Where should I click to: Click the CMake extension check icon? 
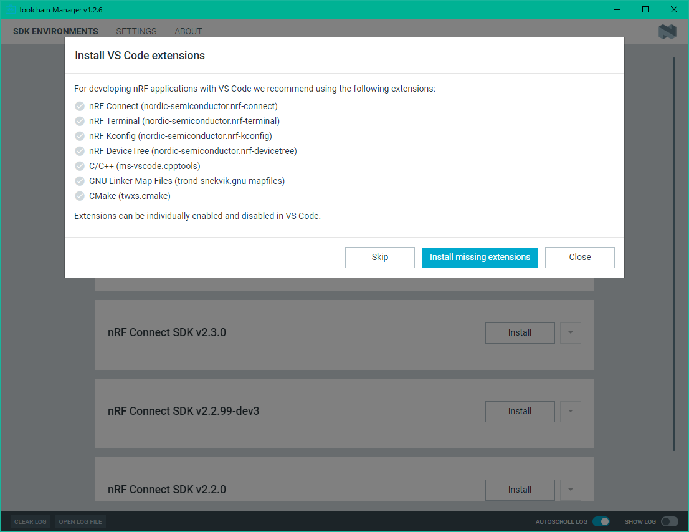(80, 196)
